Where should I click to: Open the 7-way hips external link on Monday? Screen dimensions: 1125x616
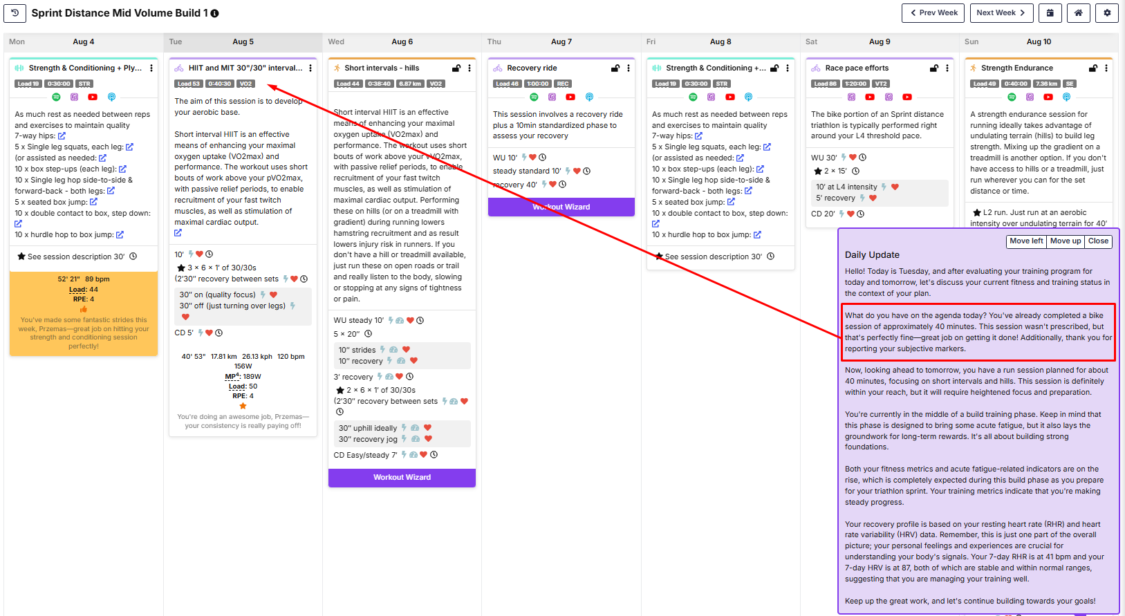coord(62,136)
